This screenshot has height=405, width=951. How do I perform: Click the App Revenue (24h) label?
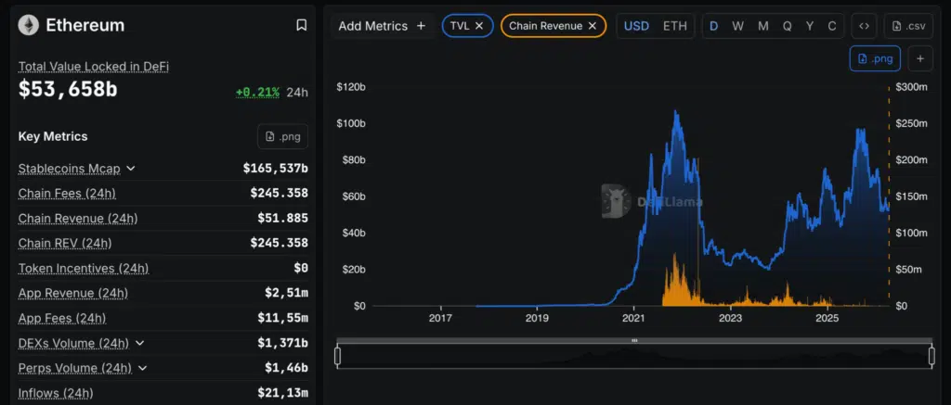click(72, 293)
